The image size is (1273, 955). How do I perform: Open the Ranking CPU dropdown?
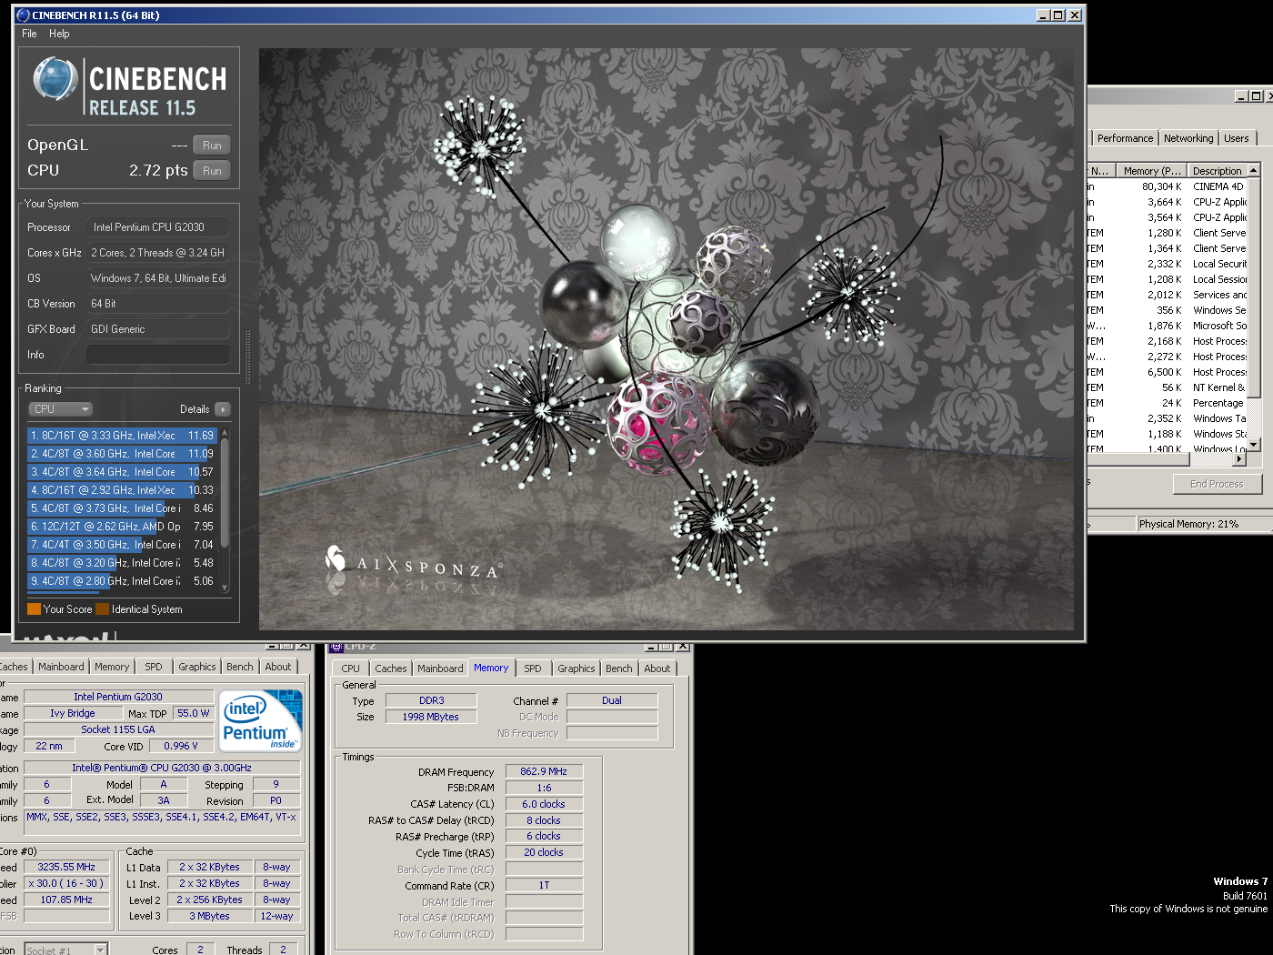coord(60,409)
